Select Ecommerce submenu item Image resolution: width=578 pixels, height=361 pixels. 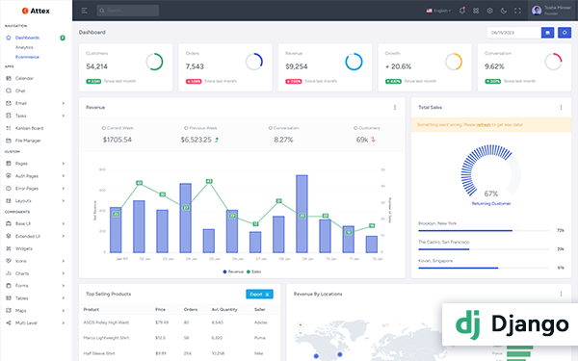coord(27,57)
